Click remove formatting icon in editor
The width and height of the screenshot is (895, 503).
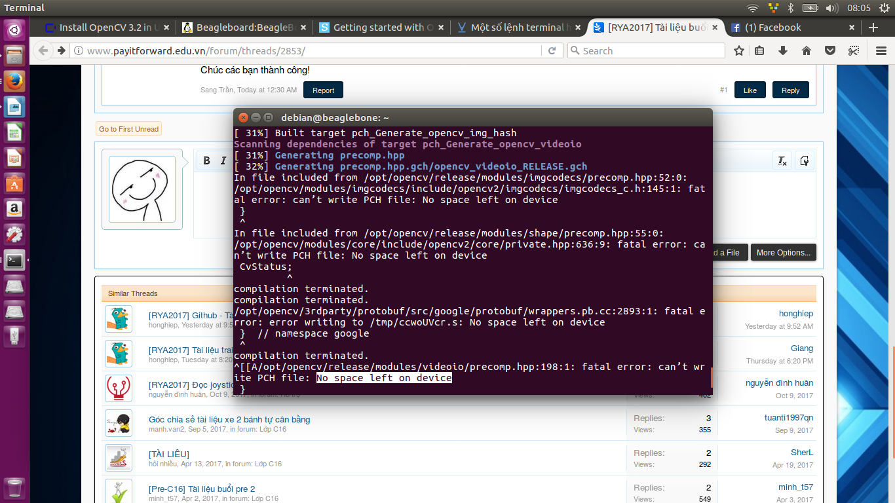click(782, 160)
